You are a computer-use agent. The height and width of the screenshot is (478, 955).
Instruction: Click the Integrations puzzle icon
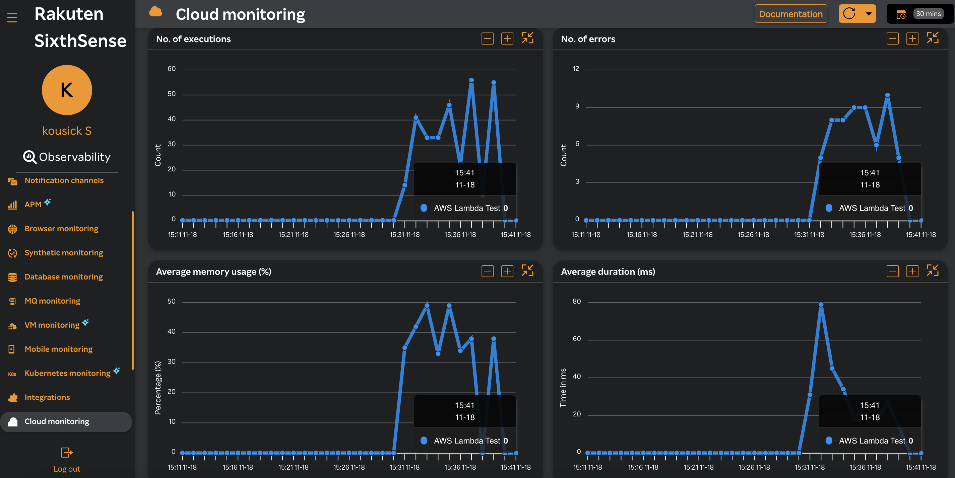click(x=13, y=398)
